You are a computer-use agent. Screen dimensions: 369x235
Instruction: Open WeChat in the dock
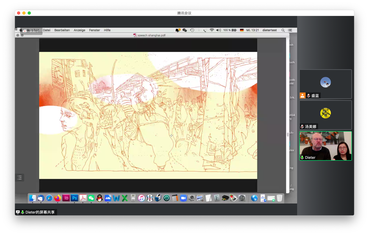pyautogui.click(x=91, y=198)
